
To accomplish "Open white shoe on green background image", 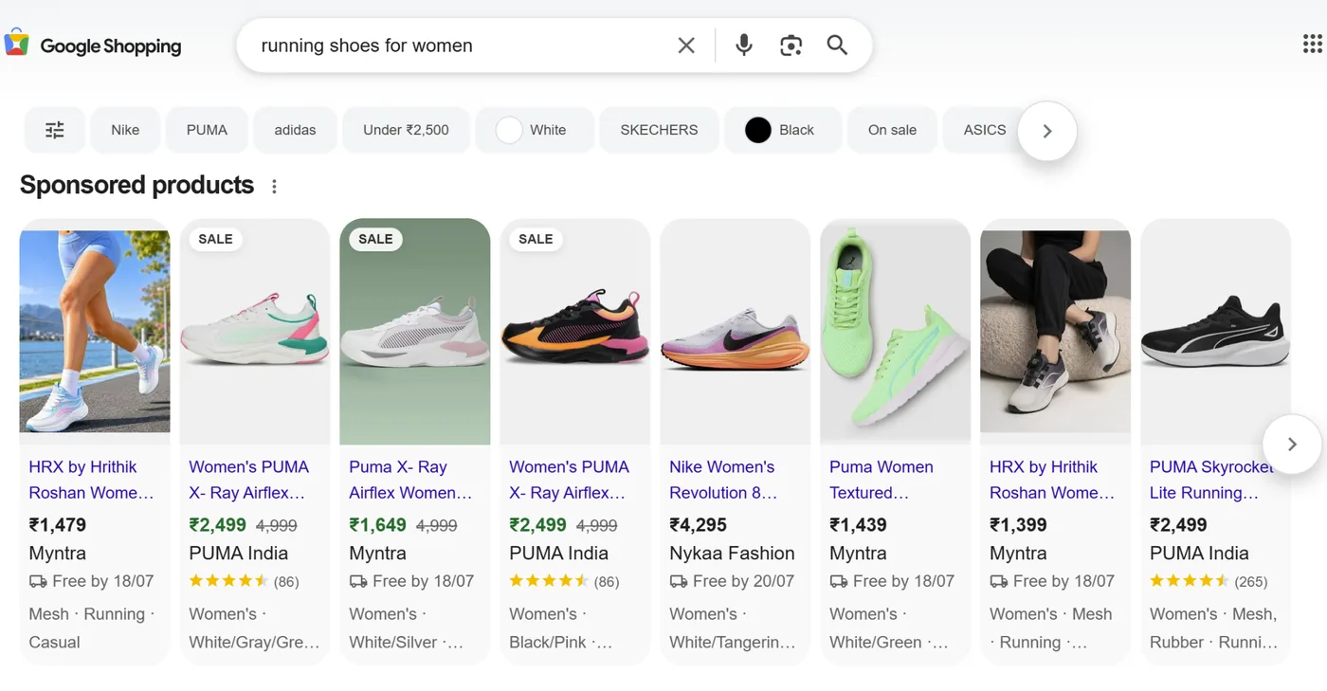I will 415,332.
